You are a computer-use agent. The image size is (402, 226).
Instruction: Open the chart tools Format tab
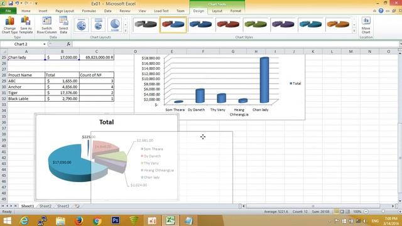click(236, 11)
